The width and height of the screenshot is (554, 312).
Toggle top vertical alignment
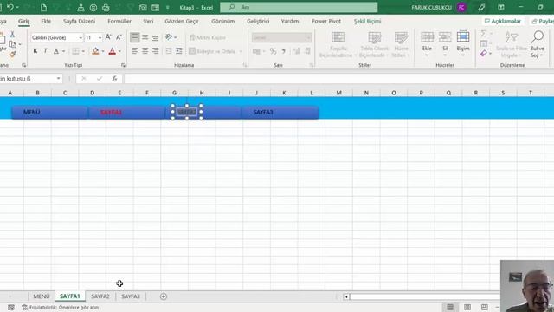click(135, 37)
